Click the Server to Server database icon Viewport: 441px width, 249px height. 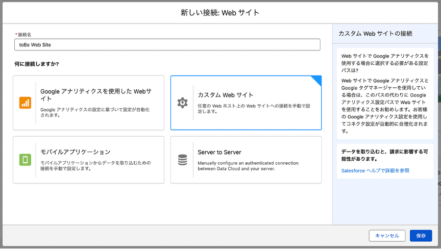point(182,160)
